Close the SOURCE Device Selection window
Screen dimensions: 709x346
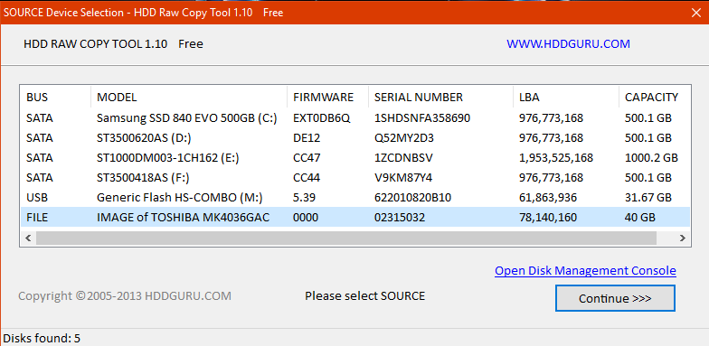tap(696, 13)
